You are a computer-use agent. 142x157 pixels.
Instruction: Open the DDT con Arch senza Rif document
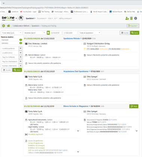[37, 150]
